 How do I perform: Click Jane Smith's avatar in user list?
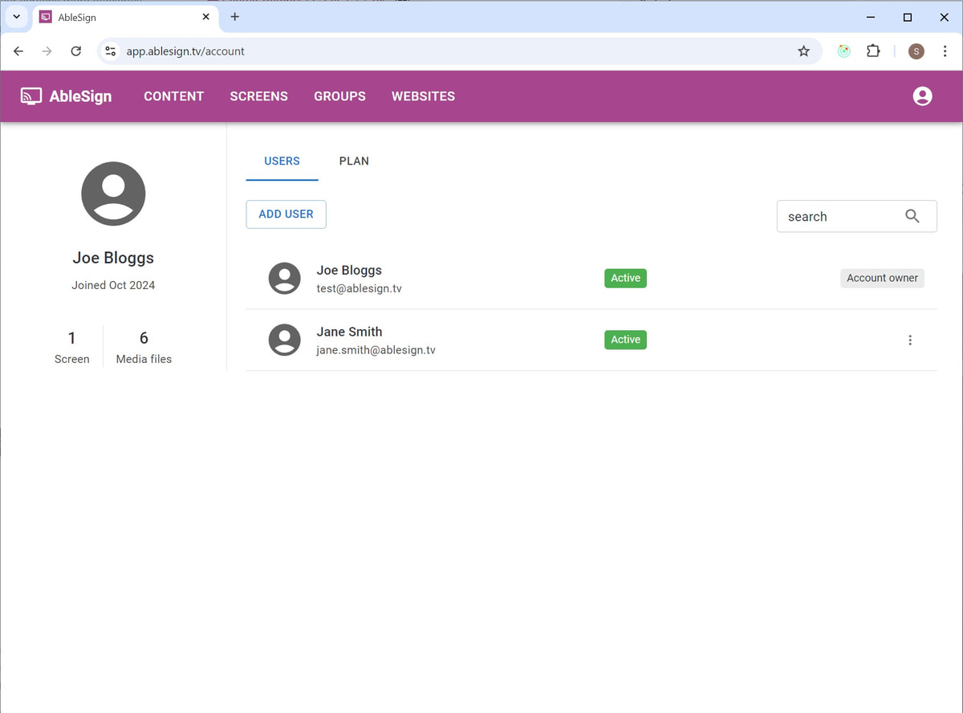284,340
